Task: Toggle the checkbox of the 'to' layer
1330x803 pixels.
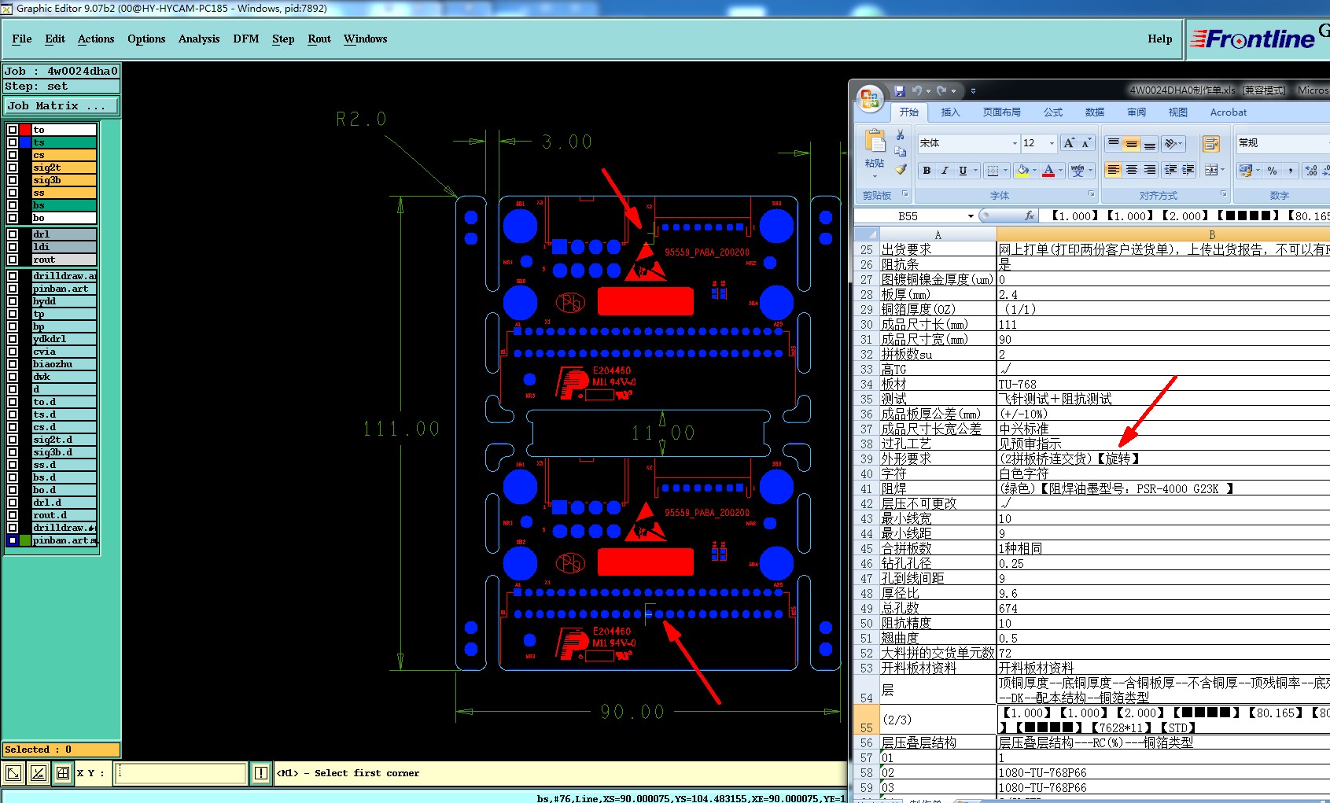Action: click(x=13, y=130)
